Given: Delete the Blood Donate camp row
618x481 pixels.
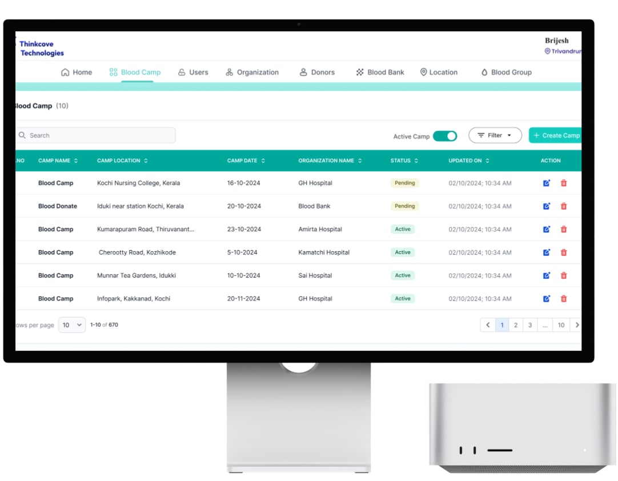Looking at the screenshot, I should point(564,206).
